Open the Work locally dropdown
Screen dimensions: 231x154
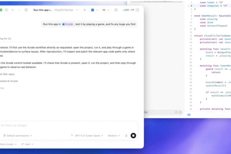[8, 144]
